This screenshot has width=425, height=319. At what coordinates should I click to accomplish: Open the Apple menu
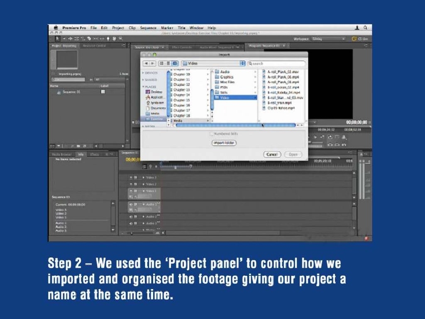point(56,28)
